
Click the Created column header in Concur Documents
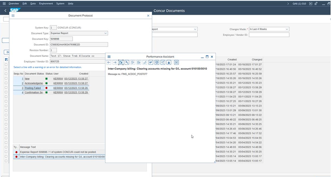pyautogui.click(x=232, y=60)
